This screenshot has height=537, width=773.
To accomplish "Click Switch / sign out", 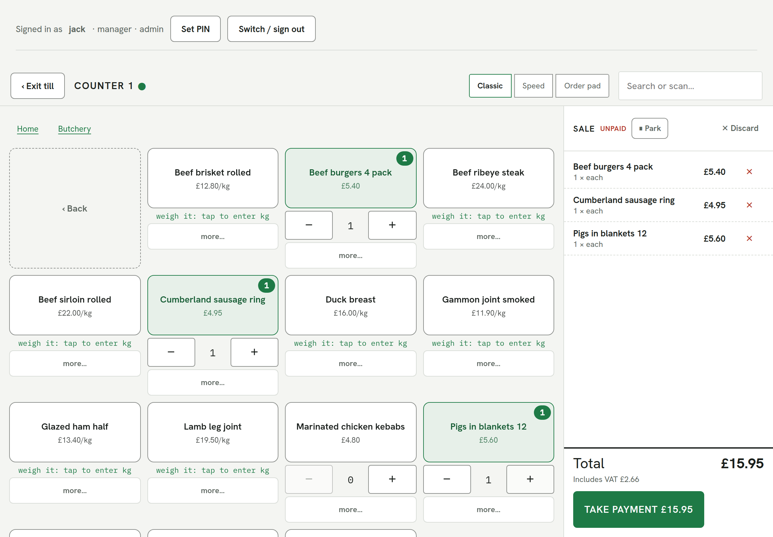I will pyautogui.click(x=271, y=29).
